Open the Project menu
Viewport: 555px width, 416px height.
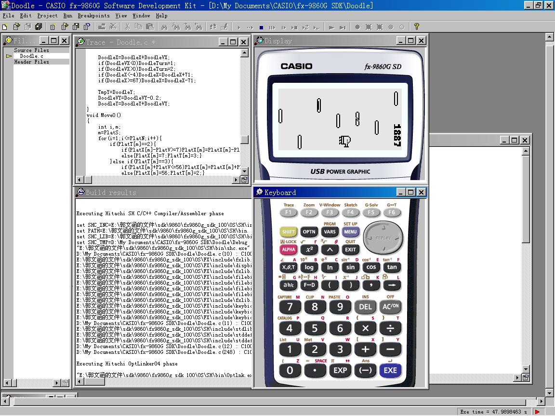point(47,15)
